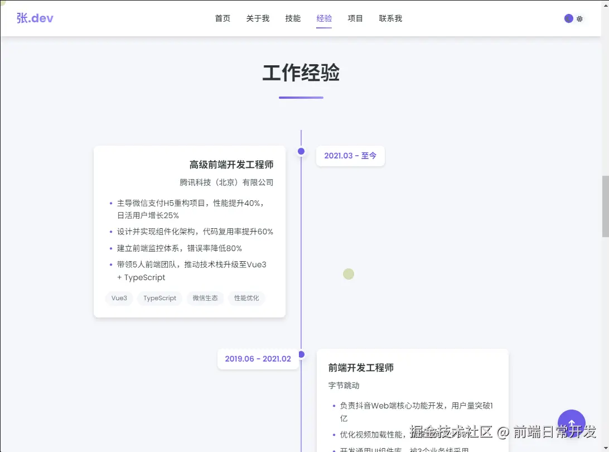This screenshot has width=609, height=452.
Task: Click the bullet about 设计并实现组件化架构
Action: tap(195, 232)
